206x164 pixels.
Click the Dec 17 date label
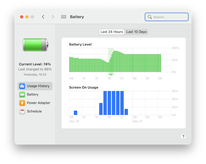pyautogui.click(x=138, y=121)
